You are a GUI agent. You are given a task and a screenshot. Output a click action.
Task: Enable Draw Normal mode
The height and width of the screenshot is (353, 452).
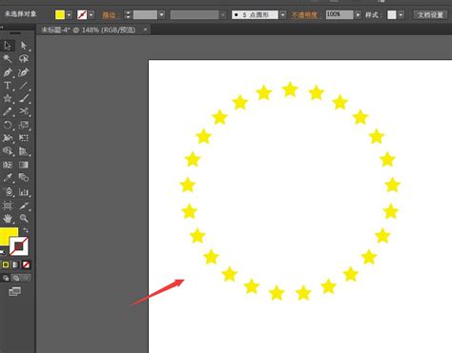coord(6,278)
